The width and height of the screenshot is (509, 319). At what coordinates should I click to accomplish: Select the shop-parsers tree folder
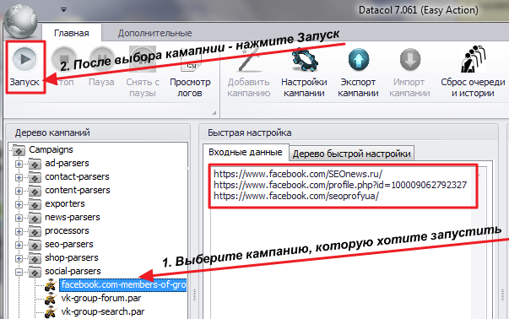[x=72, y=257]
